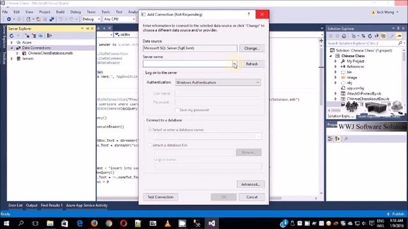Image resolution: width=408 pixels, height=229 pixels.
Task: Click the add split plus icon beside the editor scrollbar
Action: 321,41
